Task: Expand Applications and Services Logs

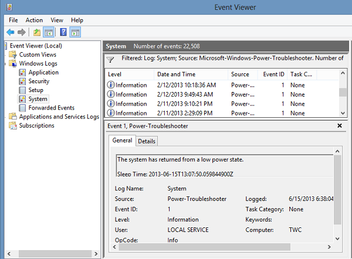Action: click(5, 117)
